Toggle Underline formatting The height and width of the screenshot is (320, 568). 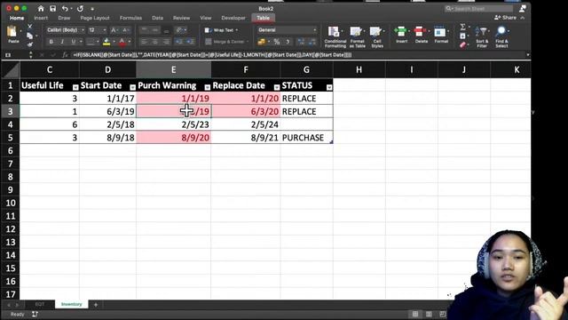click(x=73, y=42)
